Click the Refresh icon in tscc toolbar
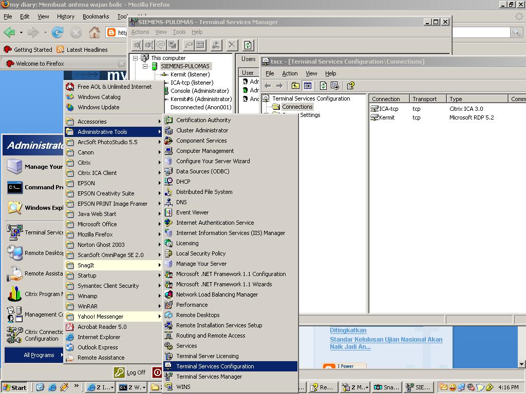The width and height of the screenshot is (526, 394). (323, 86)
